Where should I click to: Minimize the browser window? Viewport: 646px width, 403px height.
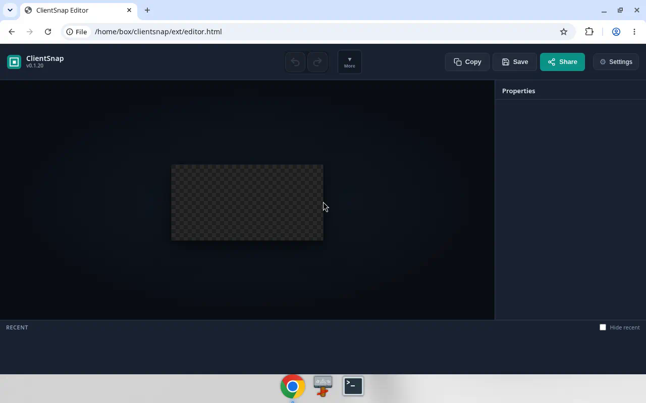[x=604, y=10]
